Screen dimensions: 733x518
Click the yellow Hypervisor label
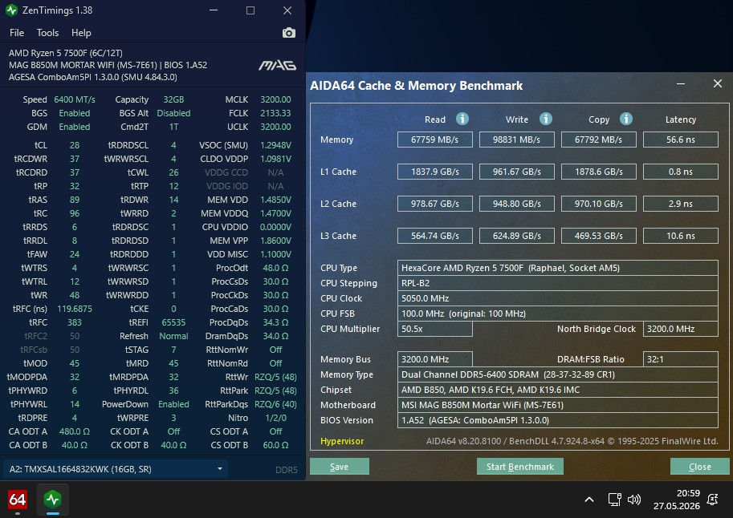click(342, 441)
